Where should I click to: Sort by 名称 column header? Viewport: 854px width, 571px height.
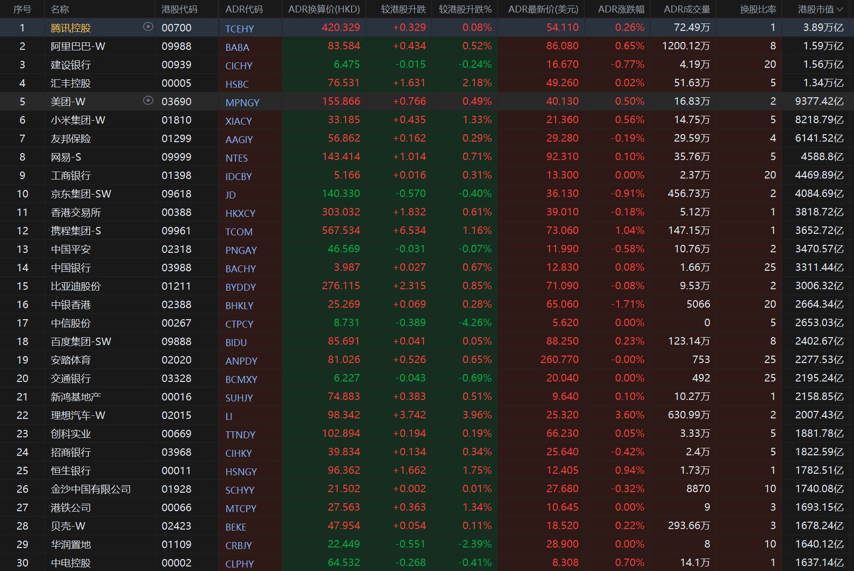60,9
